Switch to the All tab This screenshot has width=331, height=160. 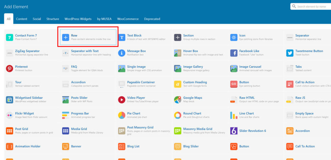click(9, 19)
